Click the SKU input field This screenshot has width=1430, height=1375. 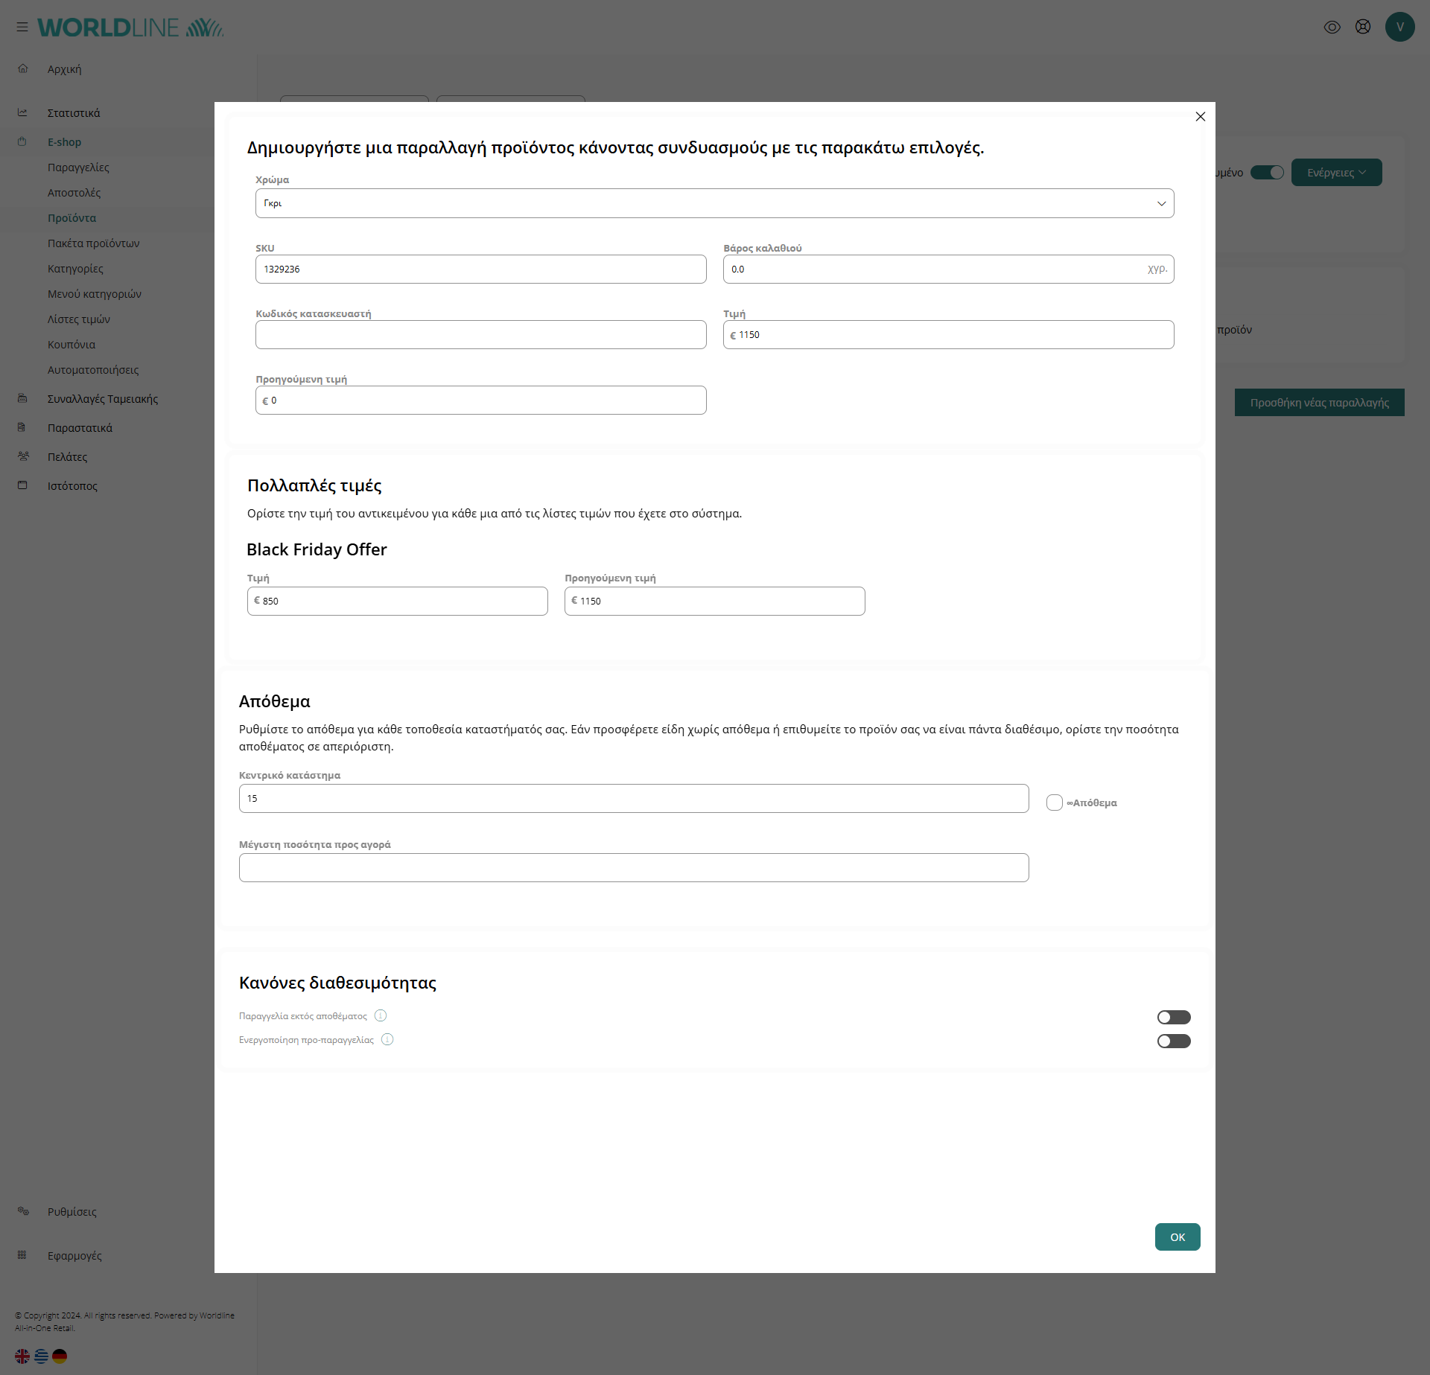480,269
